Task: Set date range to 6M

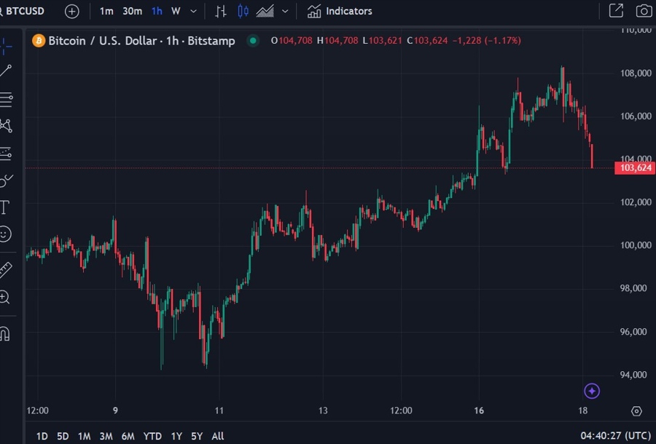Action: coord(128,436)
